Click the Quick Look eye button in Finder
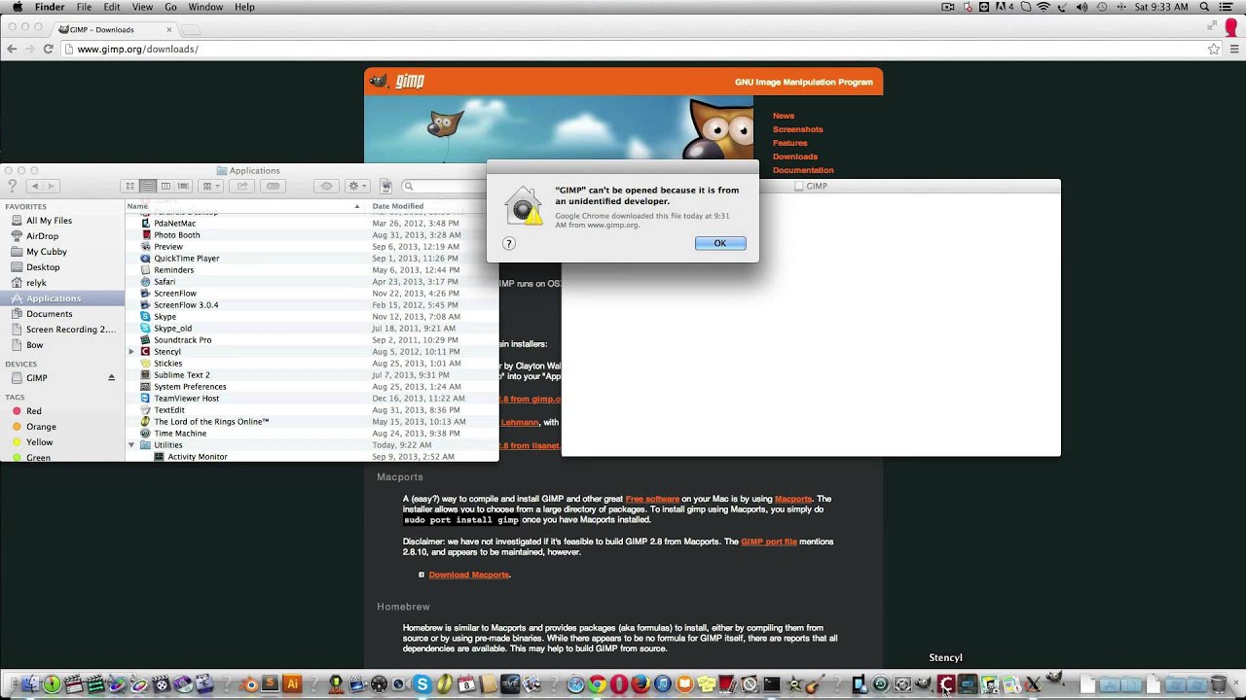This screenshot has width=1246, height=700. coord(326,186)
